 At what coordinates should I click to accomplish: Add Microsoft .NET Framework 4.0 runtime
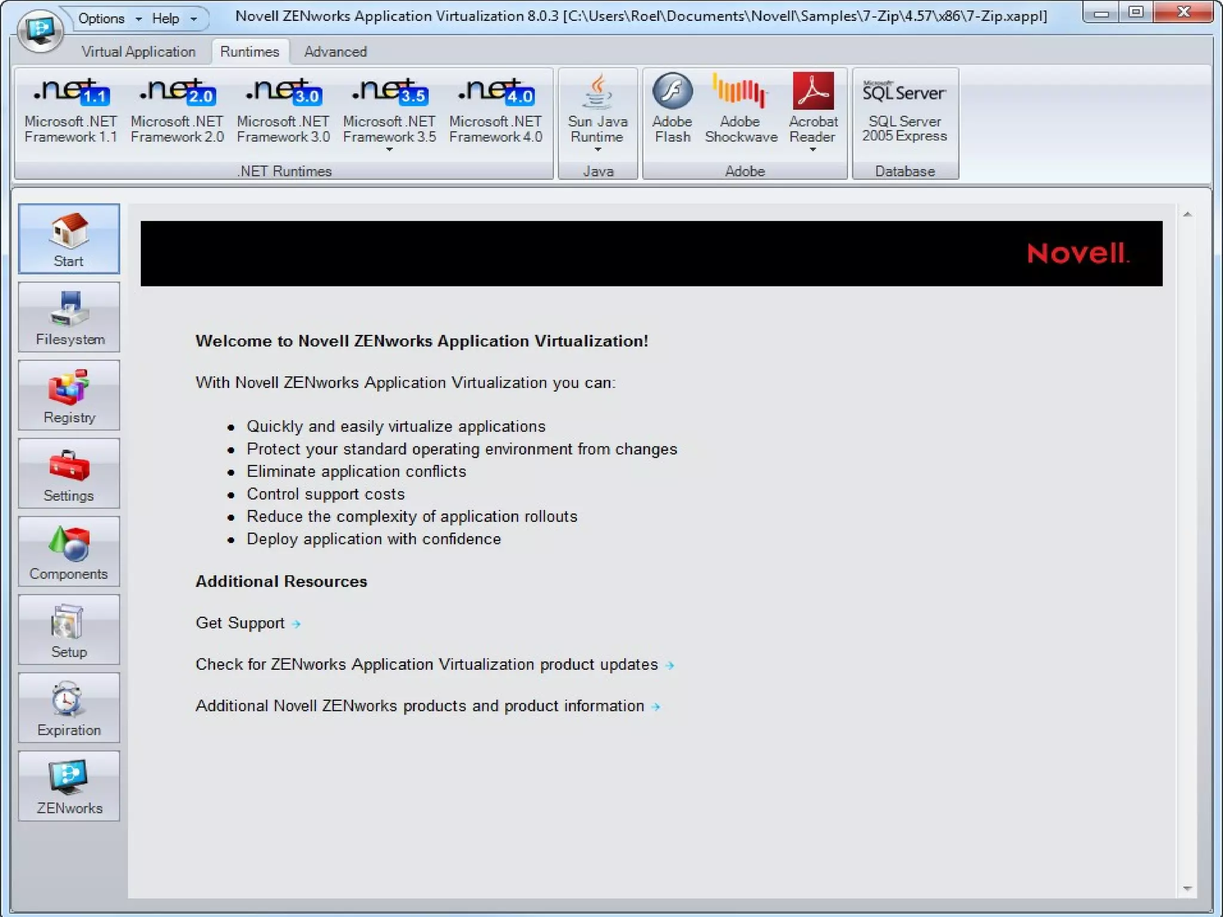tap(496, 110)
